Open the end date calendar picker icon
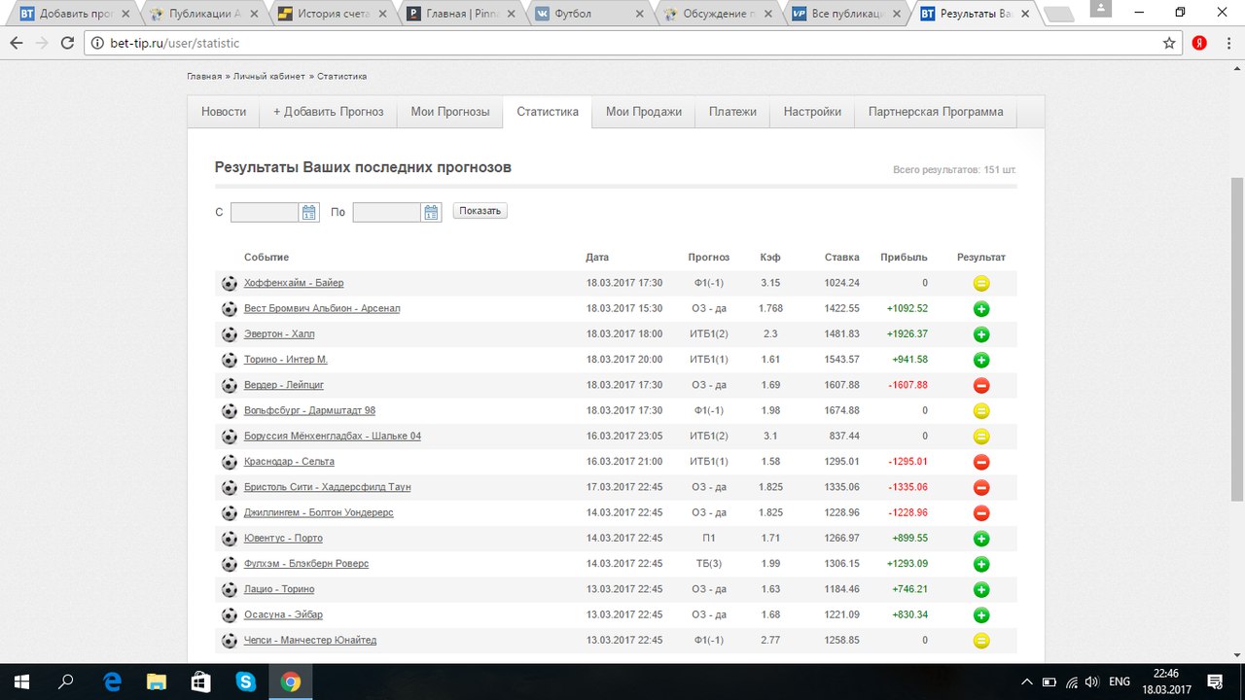This screenshot has height=700, width=1245. point(431,212)
